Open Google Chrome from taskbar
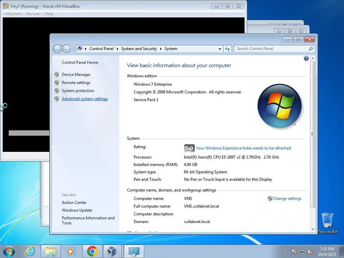The image size is (344, 258). click(92, 251)
